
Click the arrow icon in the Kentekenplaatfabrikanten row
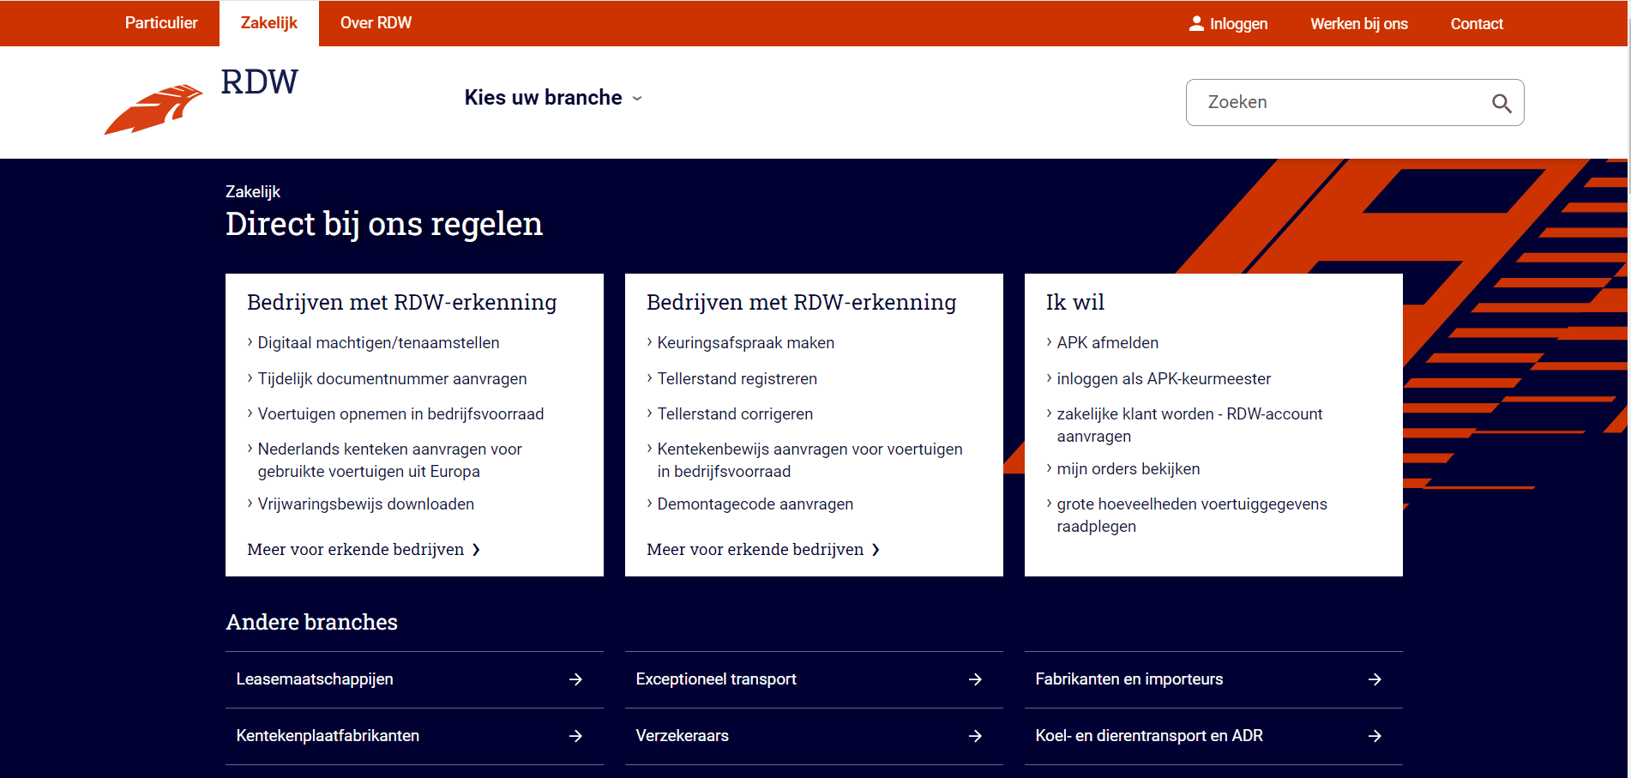click(x=575, y=736)
